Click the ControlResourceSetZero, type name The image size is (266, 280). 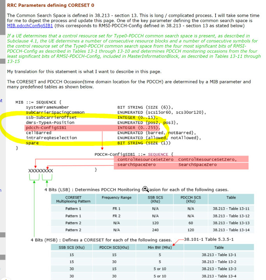click(x=207, y=160)
